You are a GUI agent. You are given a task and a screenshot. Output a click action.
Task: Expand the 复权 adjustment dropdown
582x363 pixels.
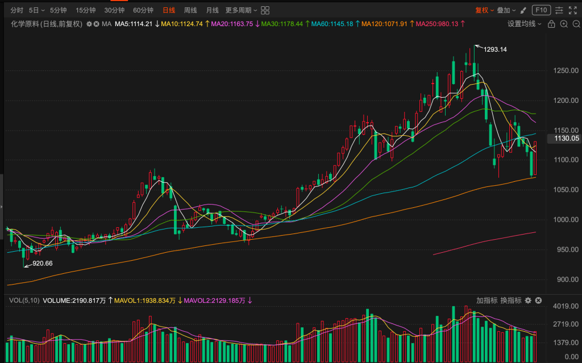coord(484,10)
